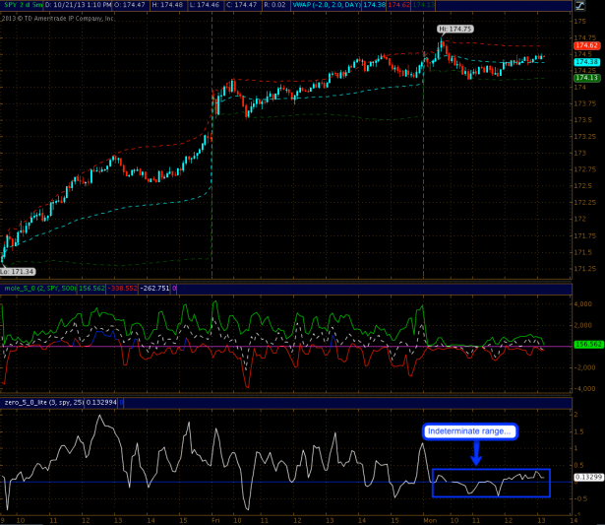Screen dimensions: 605x525
Task: Select the 'Indeterminate range...' text annotation
Action: point(470,431)
